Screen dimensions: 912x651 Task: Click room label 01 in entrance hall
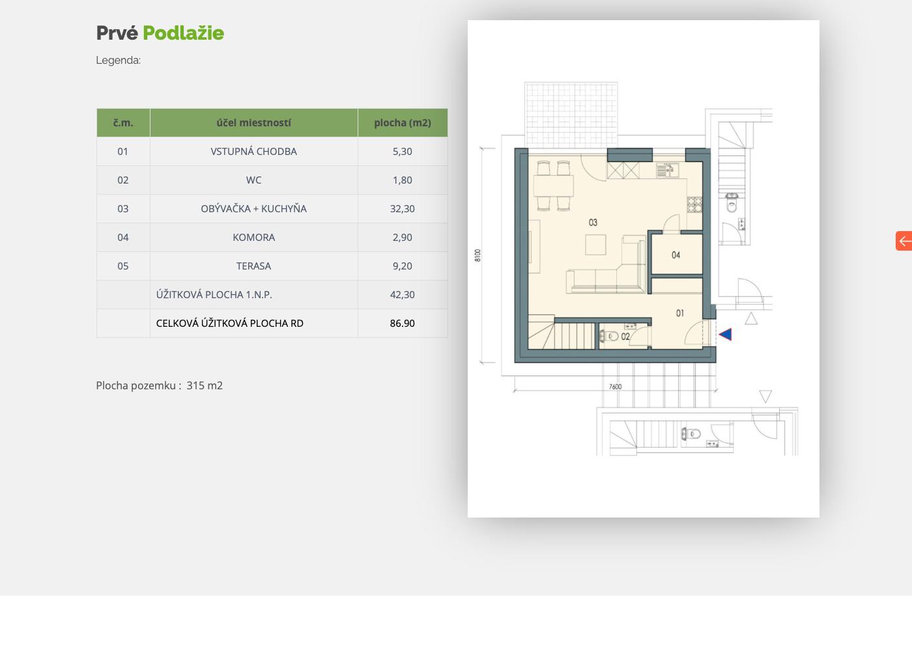(679, 314)
